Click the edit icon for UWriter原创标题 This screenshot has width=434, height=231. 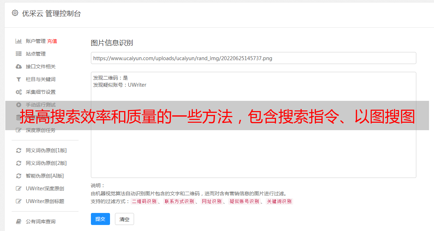19,201
